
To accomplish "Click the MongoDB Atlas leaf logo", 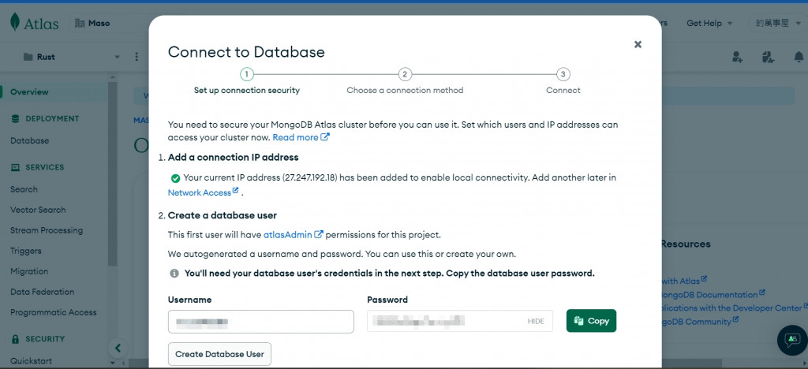I will point(15,23).
